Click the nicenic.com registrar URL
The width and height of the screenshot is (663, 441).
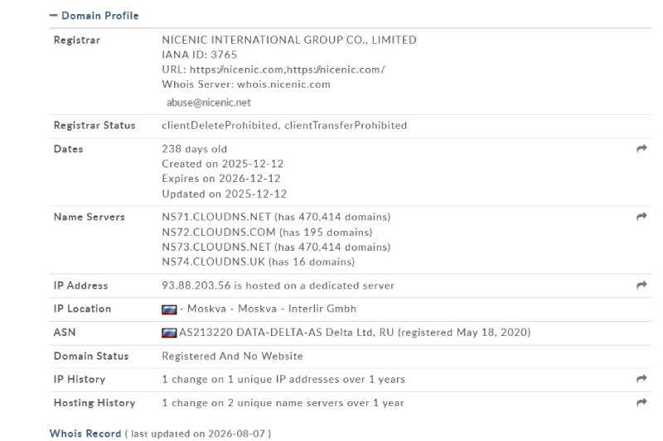click(x=287, y=70)
